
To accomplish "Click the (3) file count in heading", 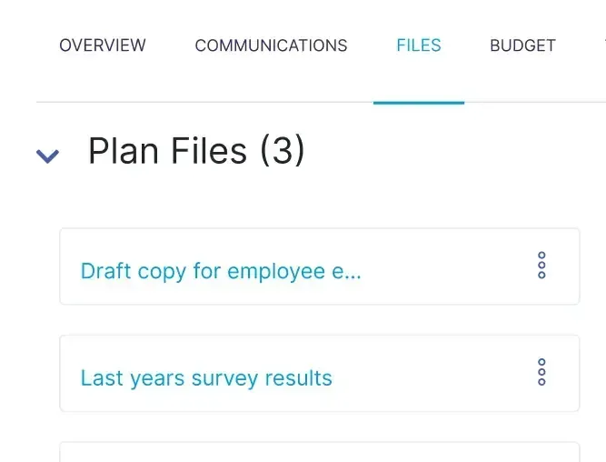I will pyautogui.click(x=282, y=151).
